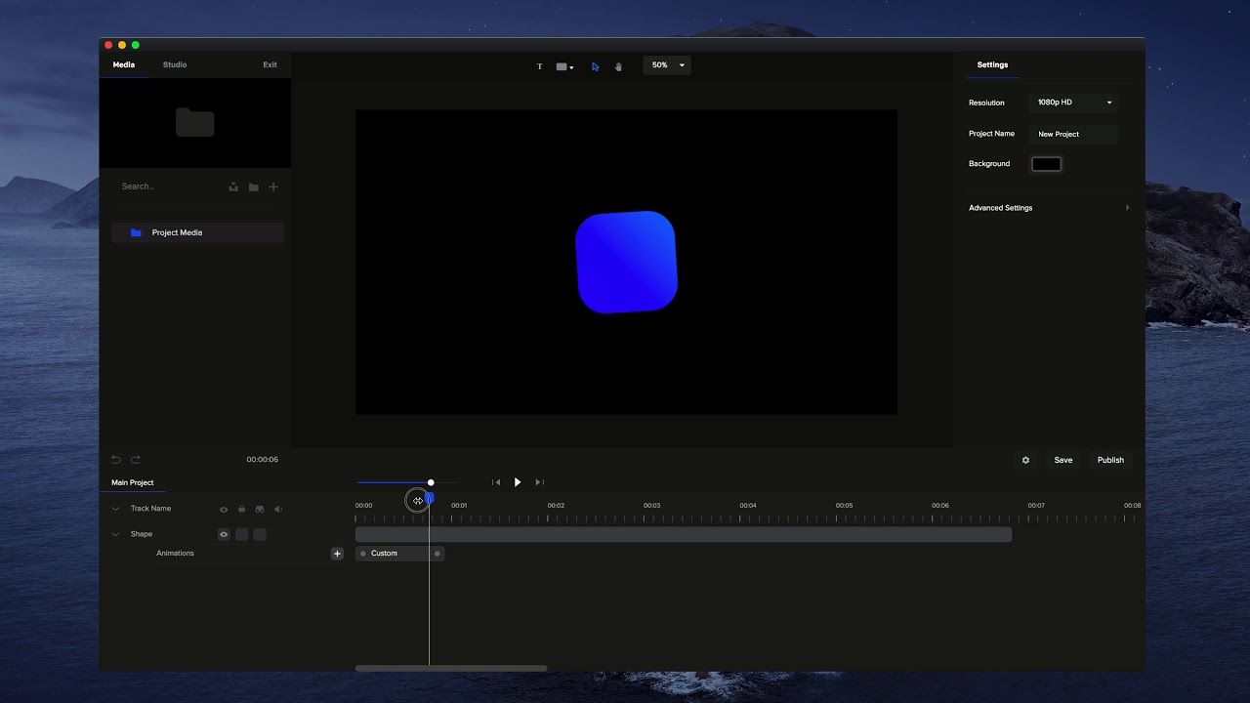The image size is (1250, 703).
Task: Click the blue playhead marker
Action: pos(429,499)
